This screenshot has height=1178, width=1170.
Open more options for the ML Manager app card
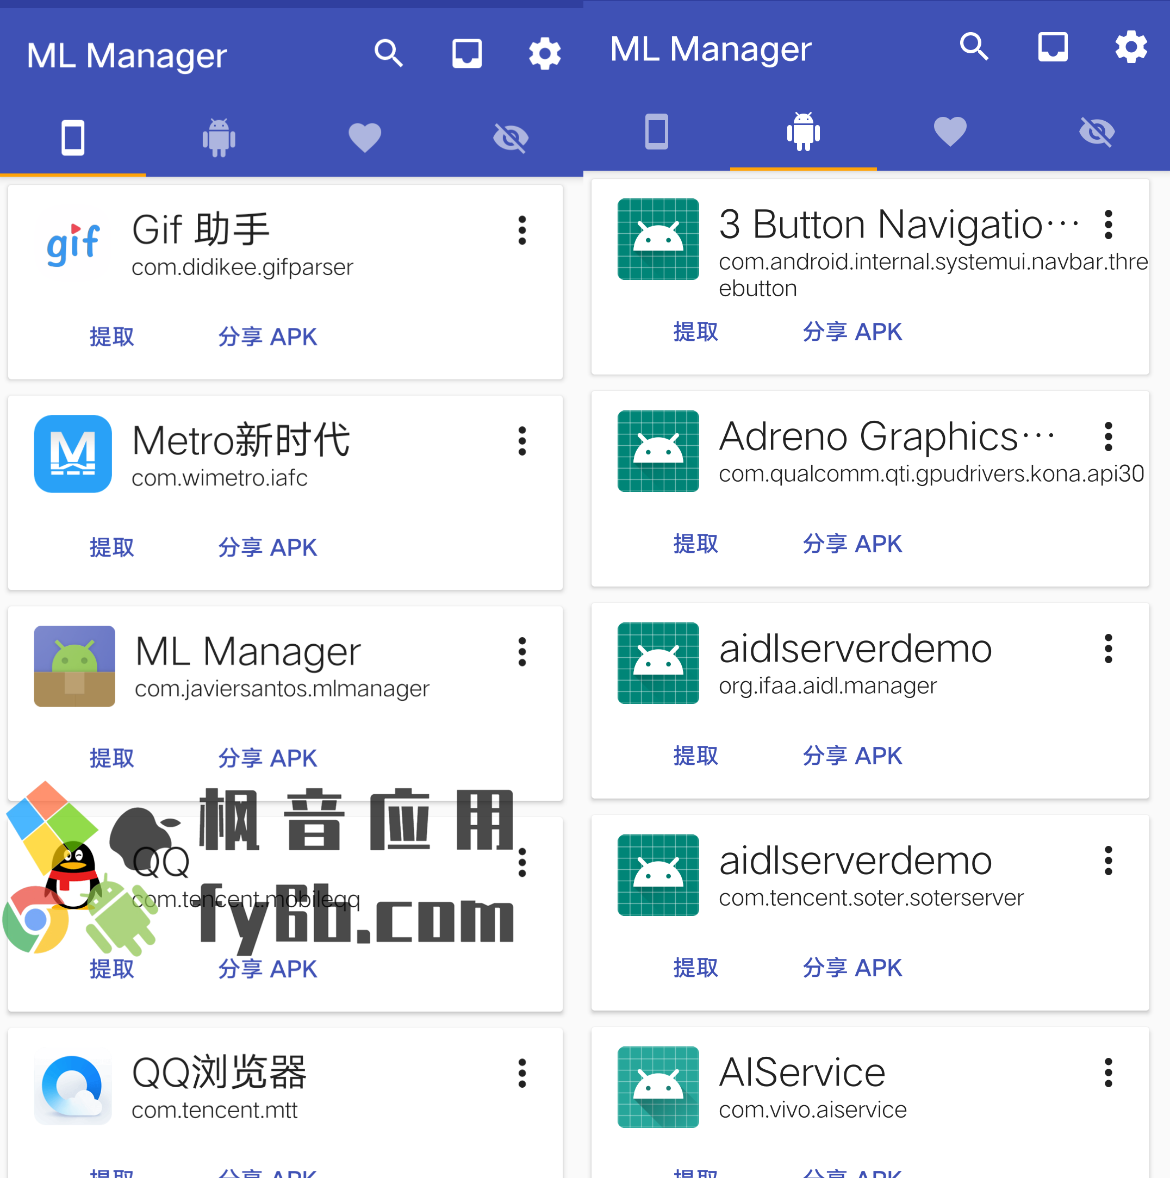(522, 652)
